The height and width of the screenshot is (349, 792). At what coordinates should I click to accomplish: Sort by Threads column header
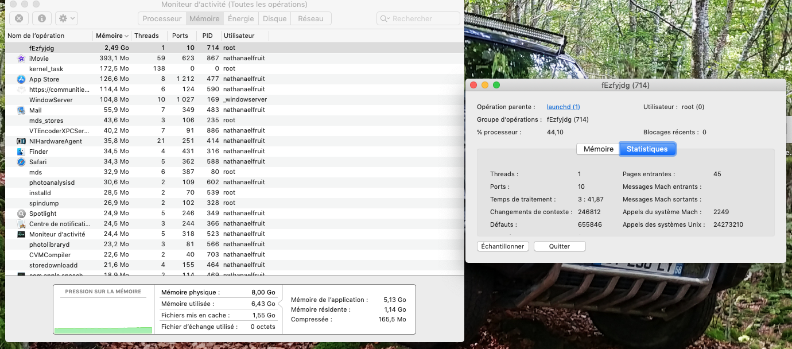pos(149,36)
